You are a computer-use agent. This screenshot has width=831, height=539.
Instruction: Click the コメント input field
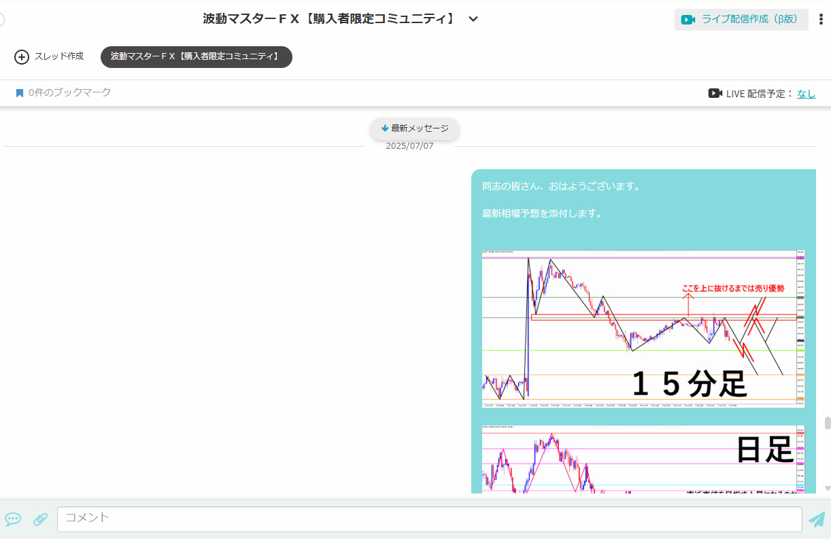tap(430, 519)
